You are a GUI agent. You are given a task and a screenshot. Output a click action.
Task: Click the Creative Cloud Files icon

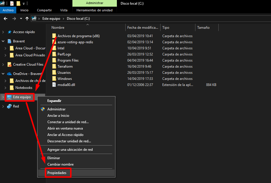(x=10, y=64)
